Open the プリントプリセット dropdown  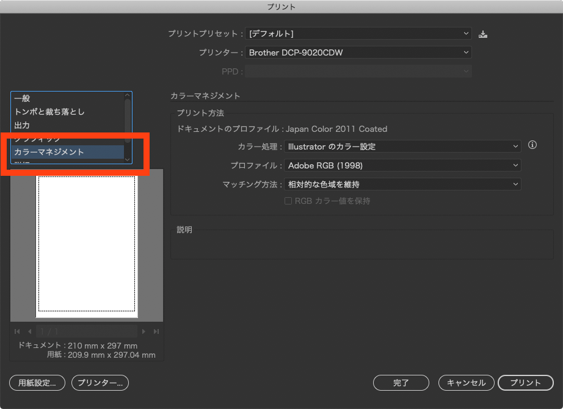click(358, 34)
